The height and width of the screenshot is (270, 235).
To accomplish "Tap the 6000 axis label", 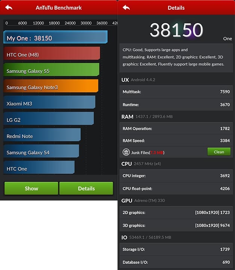I will [22, 23].
